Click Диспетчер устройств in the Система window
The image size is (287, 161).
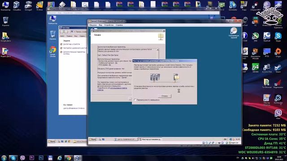coord(71,44)
